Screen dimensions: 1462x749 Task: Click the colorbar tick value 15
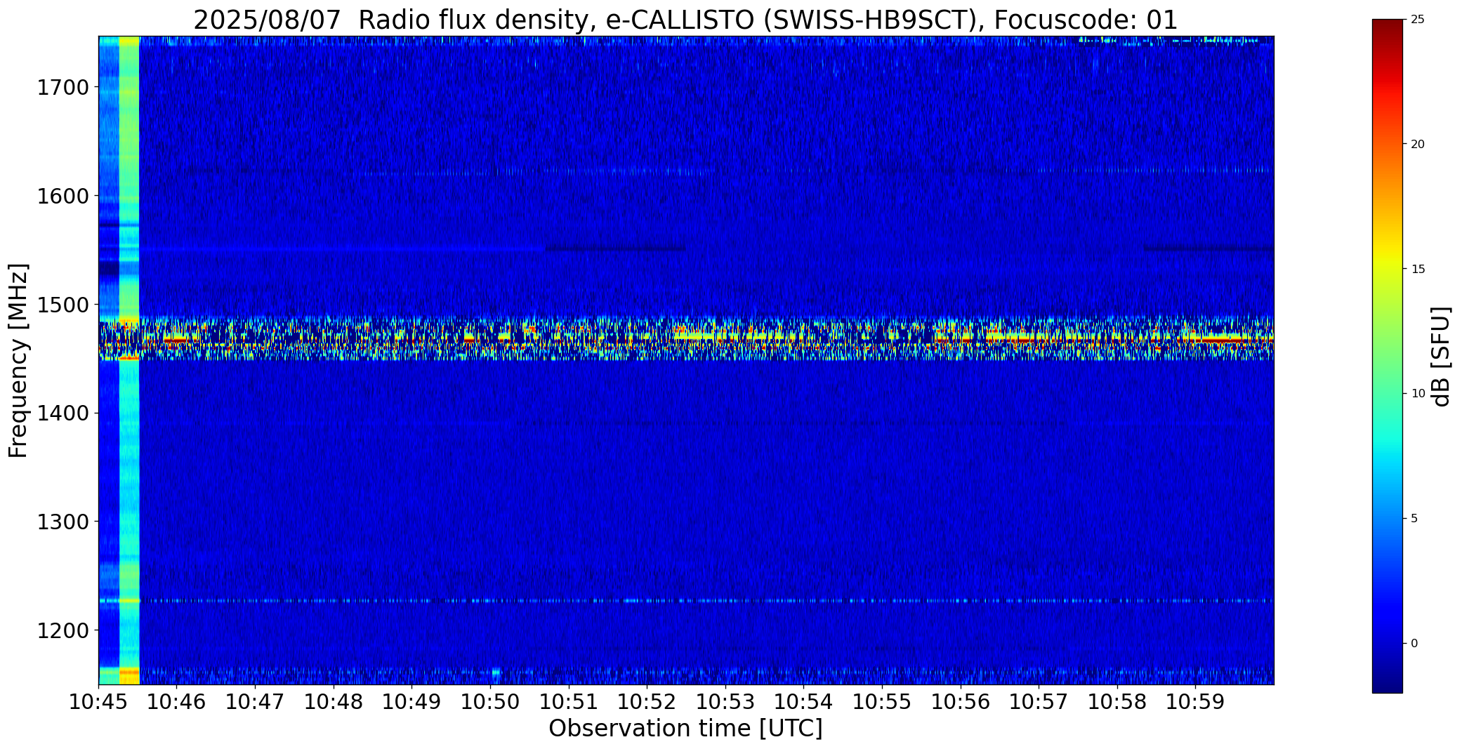(x=1417, y=269)
